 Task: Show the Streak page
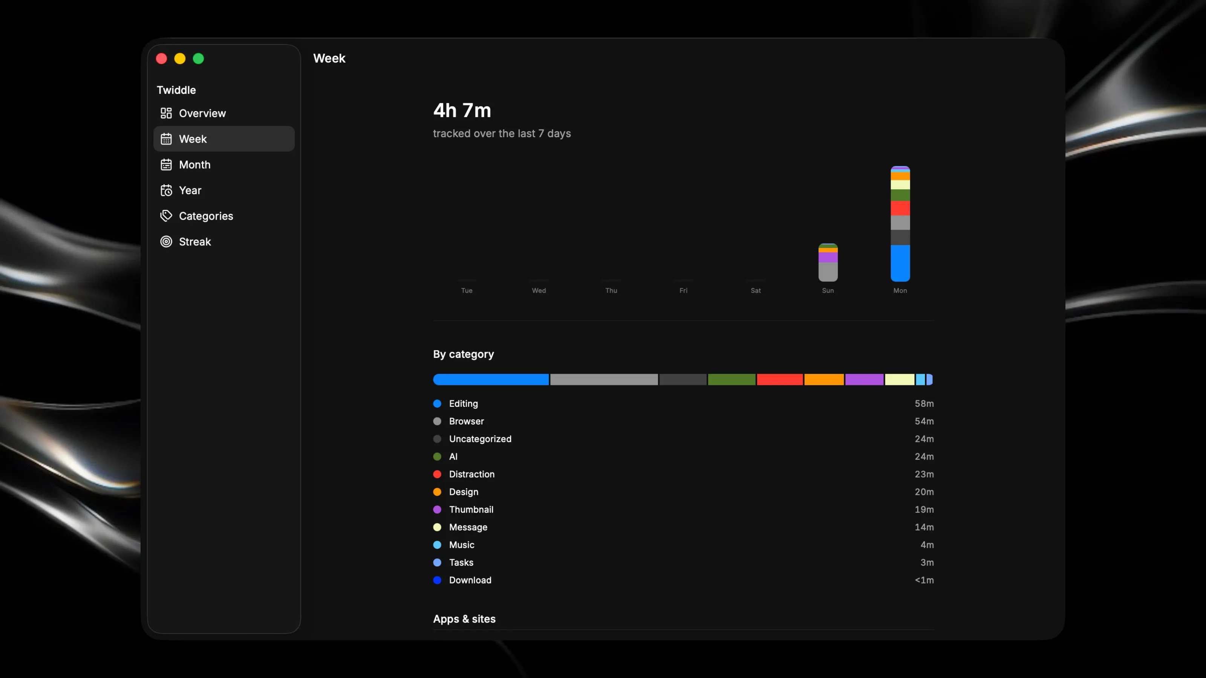(224, 241)
